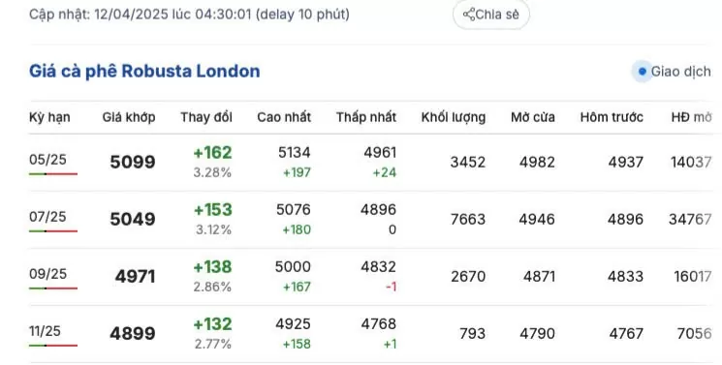The width and height of the screenshot is (722, 365).
Task: Click the Mở cửa column header
Action: (x=533, y=117)
